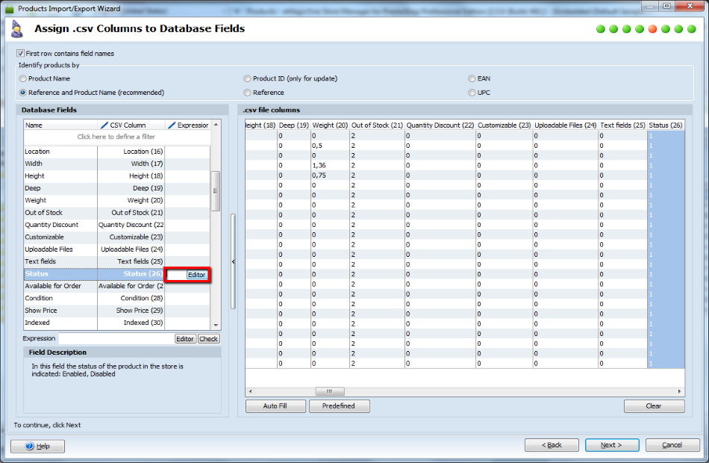
Task: Click the Database Fields list scroll-up arrow
Action: 216,125
